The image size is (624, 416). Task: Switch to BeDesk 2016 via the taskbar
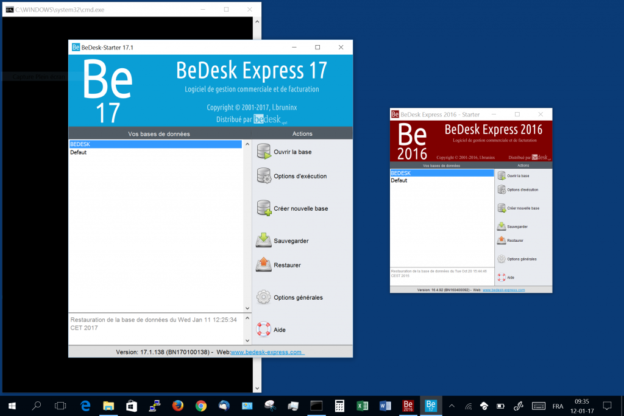click(408, 406)
